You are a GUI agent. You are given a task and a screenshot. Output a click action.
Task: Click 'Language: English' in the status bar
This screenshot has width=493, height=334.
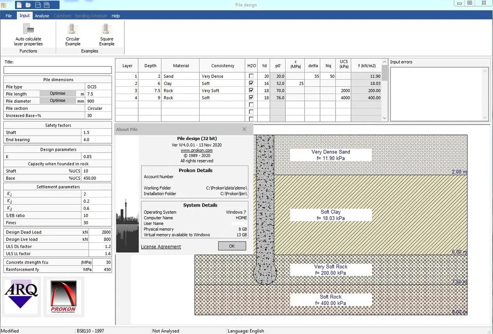point(246,331)
